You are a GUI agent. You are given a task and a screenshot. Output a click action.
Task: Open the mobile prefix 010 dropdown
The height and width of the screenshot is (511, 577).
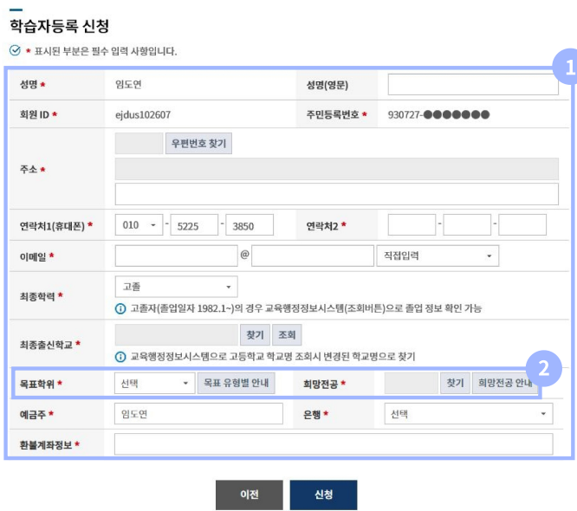point(139,225)
